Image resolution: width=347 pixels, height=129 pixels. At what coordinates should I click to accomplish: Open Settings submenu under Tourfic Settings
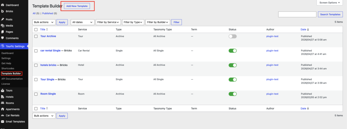click(6, 58)
